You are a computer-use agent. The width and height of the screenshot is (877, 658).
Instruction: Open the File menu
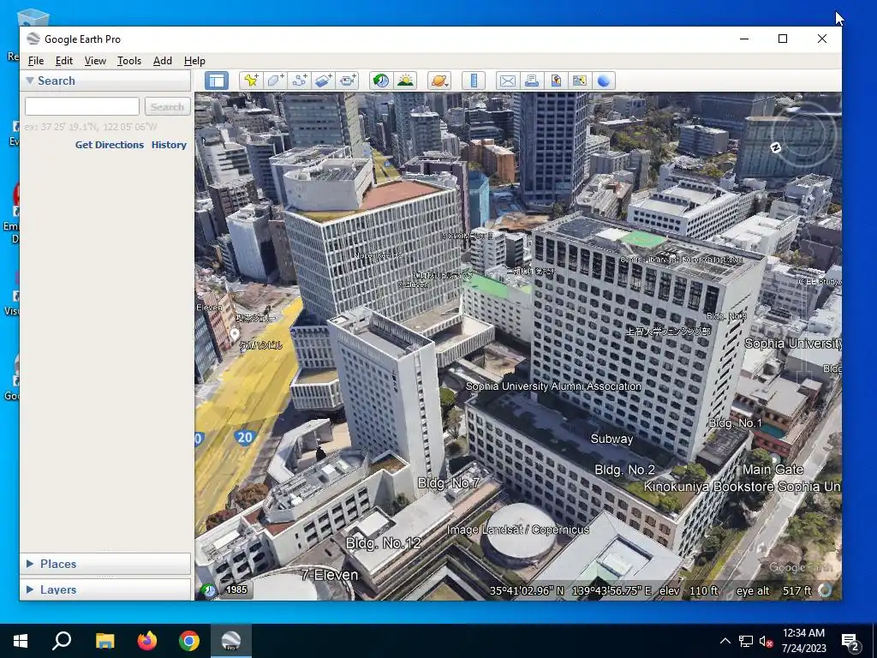tap(36, 61)
